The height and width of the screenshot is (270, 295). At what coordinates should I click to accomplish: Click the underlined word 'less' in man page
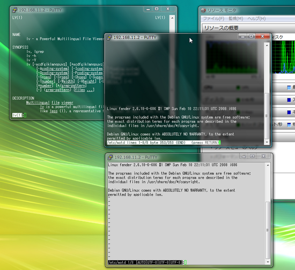[54, 111]
